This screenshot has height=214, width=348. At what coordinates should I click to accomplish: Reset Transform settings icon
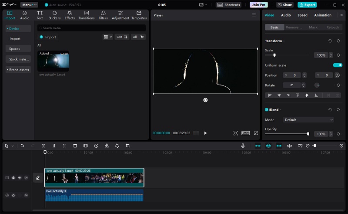point(330,41)
